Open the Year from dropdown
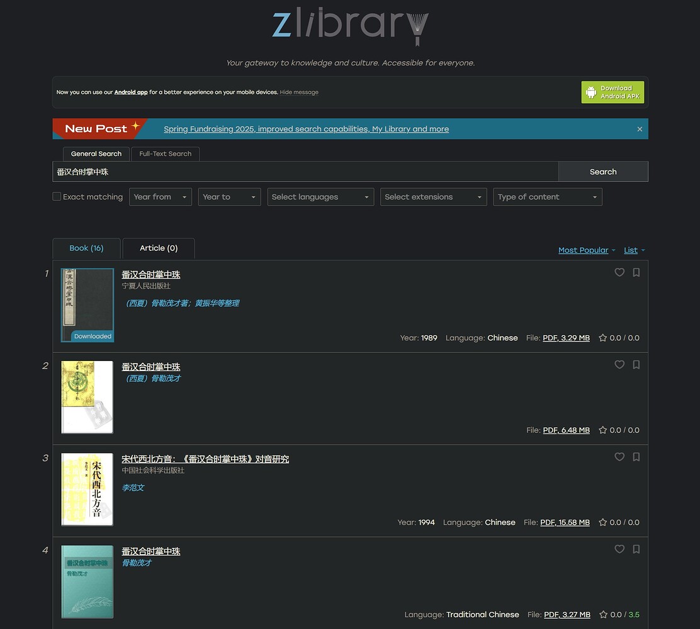This screenshot has height=629, width=700. click(160, 197)
